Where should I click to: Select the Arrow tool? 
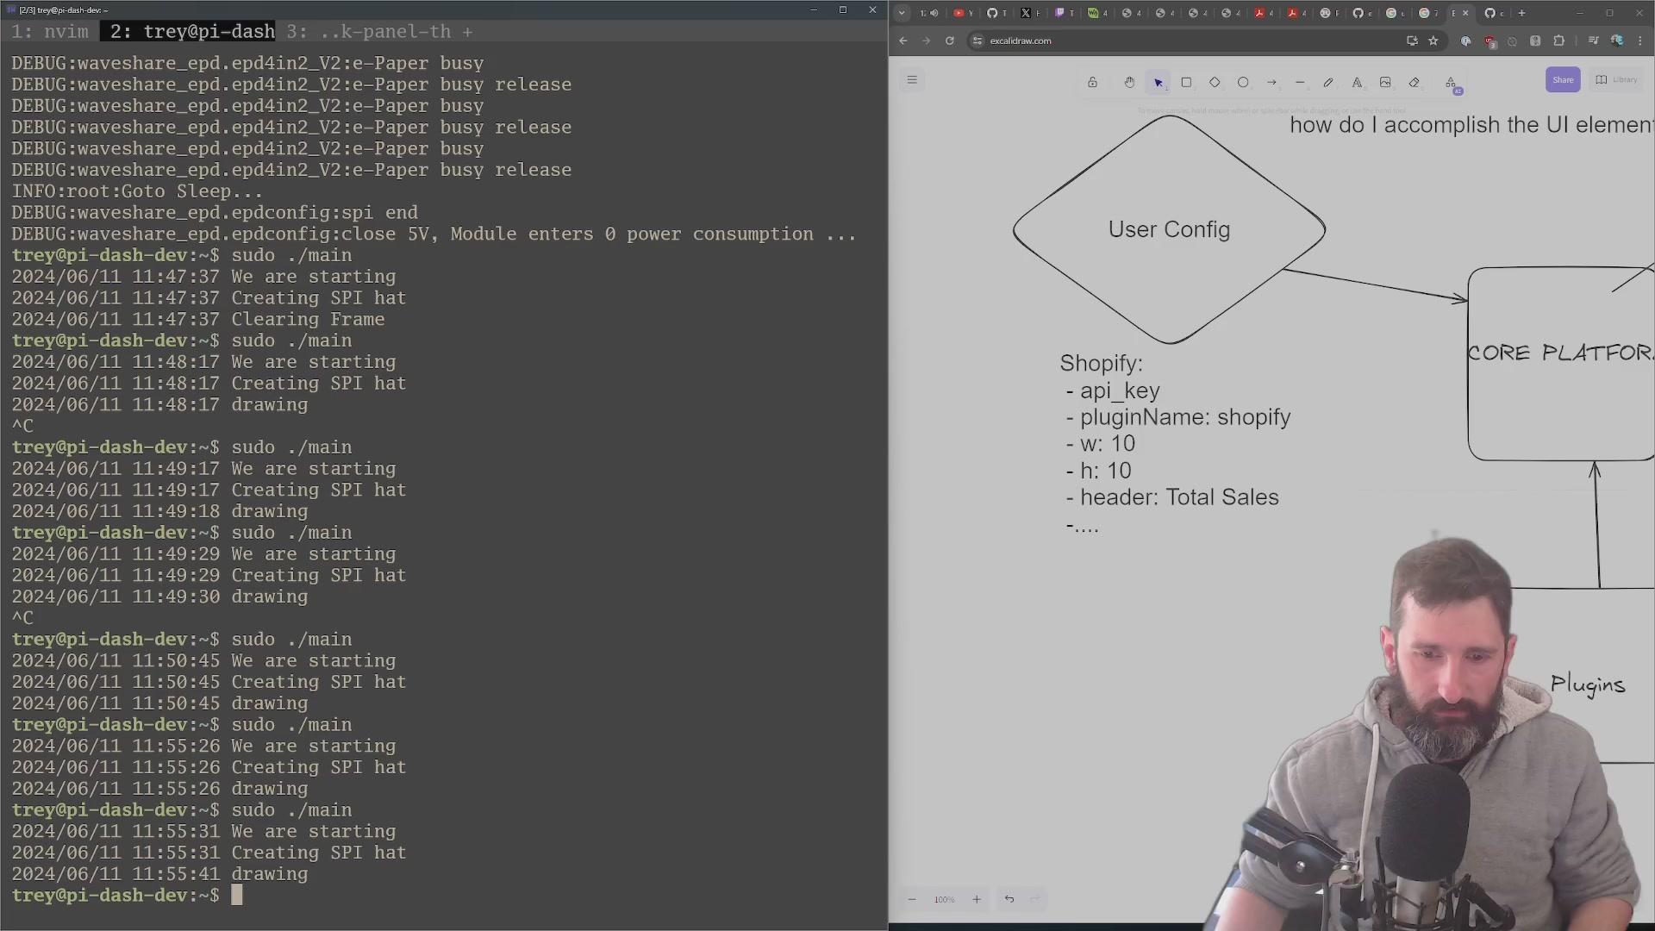coord(1271,83)
